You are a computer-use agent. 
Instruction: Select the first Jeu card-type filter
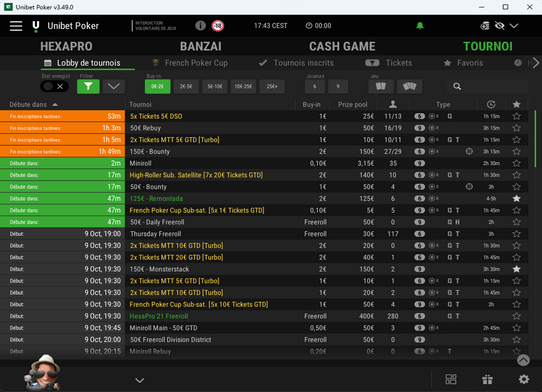(380, 86)
